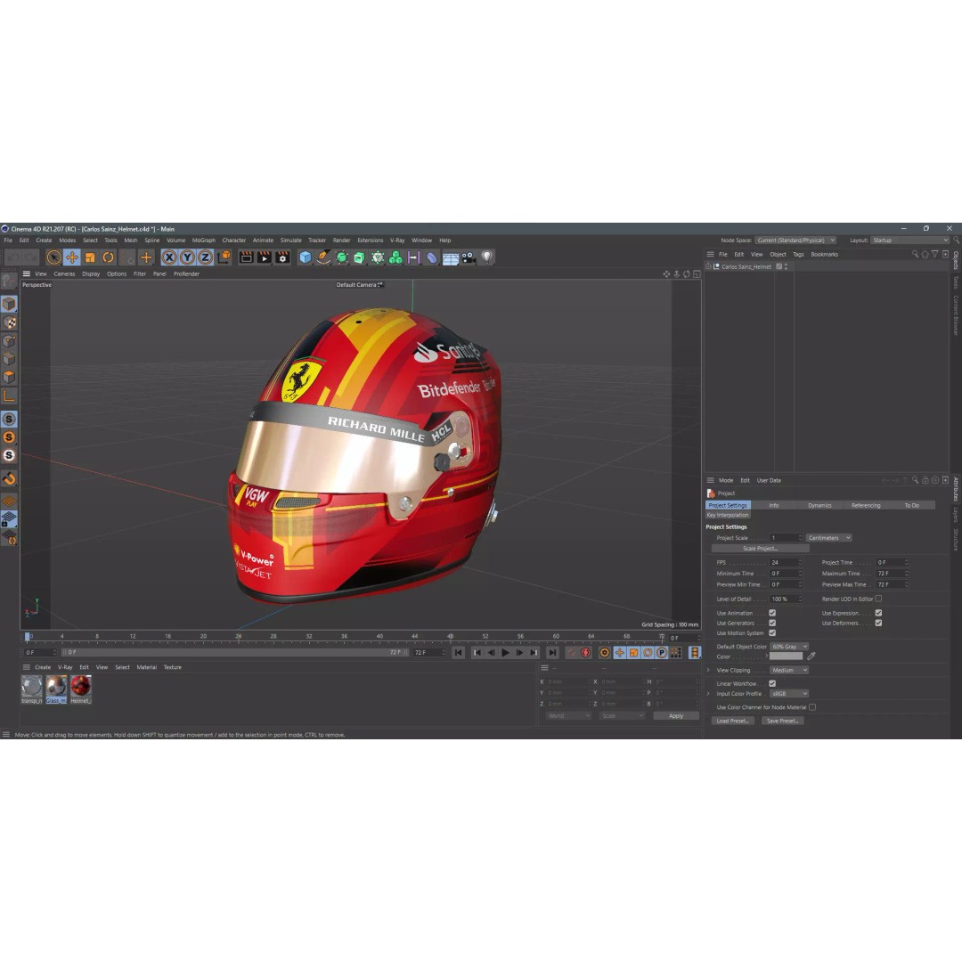Toggle Parameter keyframe P button

pos(661,653)
